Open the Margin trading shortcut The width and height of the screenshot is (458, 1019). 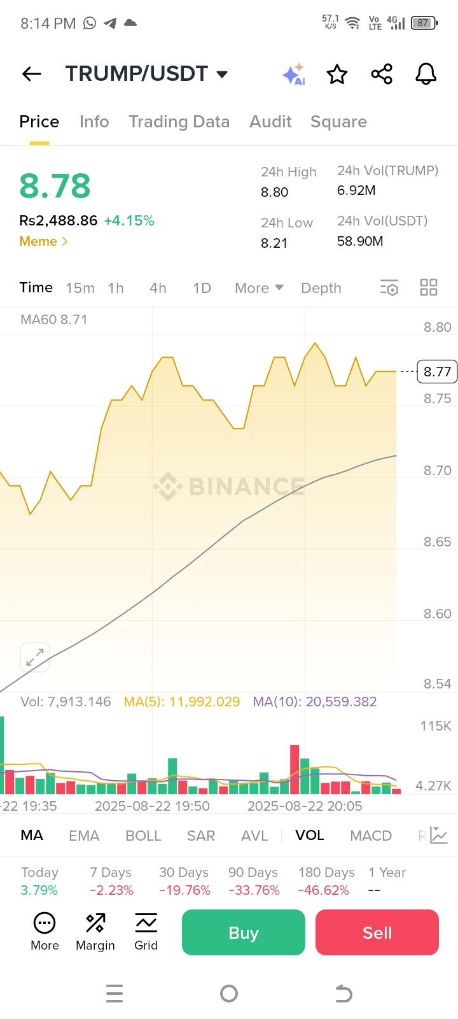click(95, 932)
